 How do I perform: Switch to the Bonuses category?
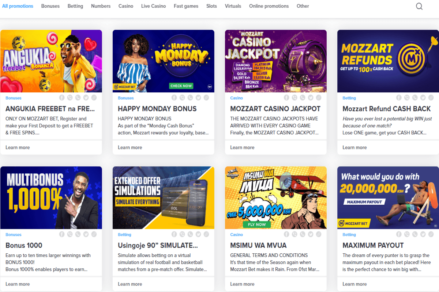tap(50, 6)
